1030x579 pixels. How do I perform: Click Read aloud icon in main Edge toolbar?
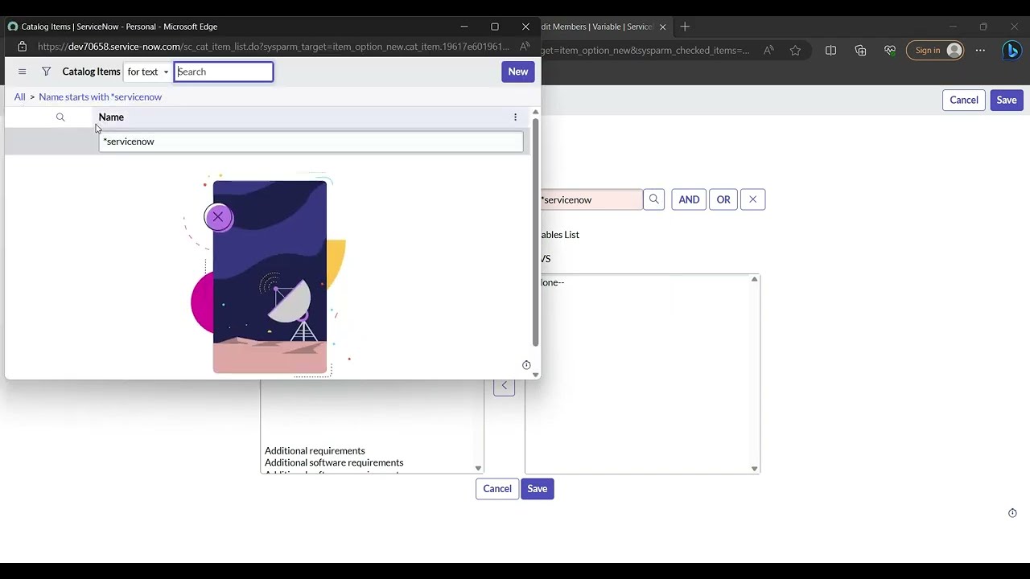pos(768,51)
